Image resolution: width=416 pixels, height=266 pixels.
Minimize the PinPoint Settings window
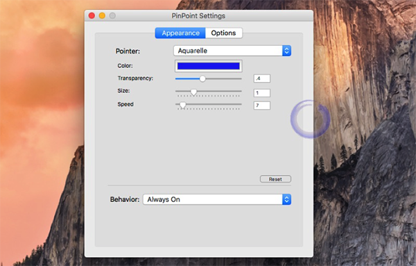102,16
